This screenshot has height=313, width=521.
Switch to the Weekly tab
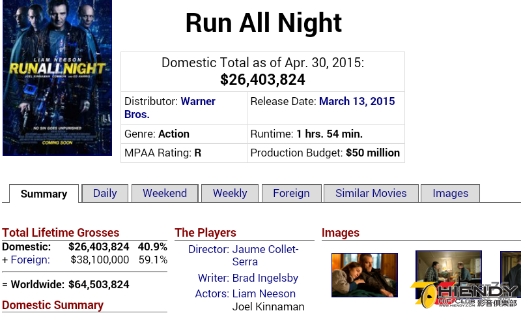click(x=230, y=194)
